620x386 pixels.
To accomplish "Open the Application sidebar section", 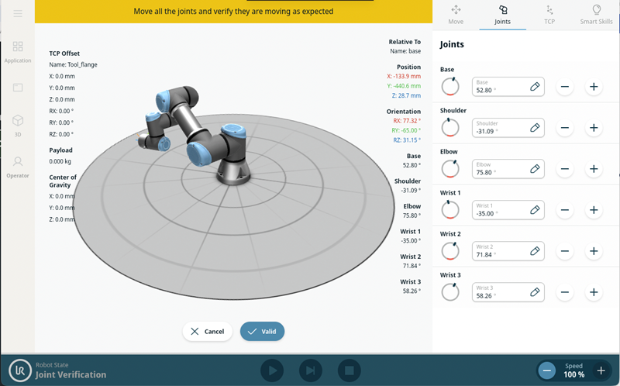I will tap(18, 51).
